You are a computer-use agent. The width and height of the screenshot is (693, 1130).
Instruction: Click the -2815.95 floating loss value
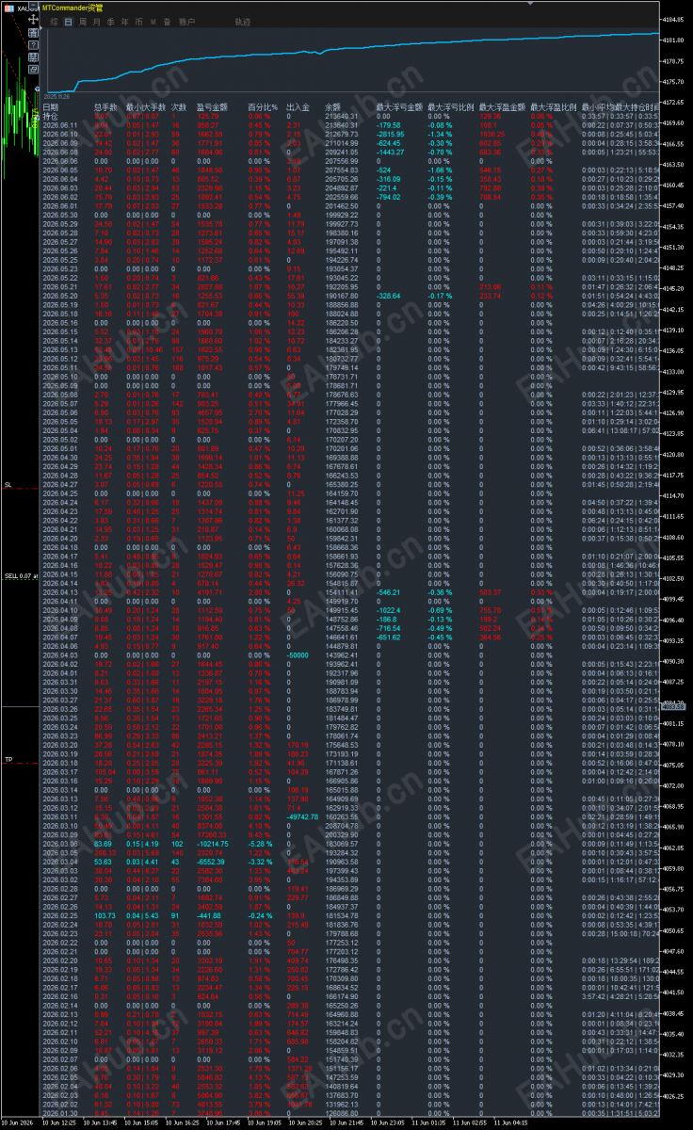click(x=391, y=134)
